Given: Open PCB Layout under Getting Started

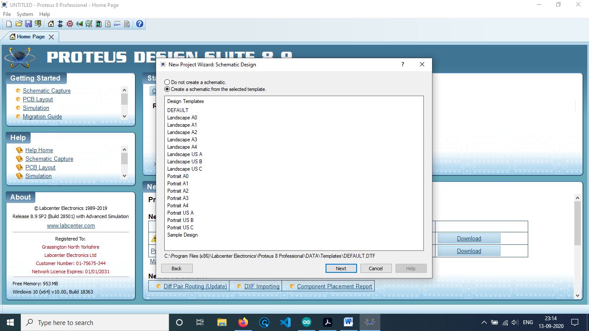Looking at the screenshot, I should pos(38,99).
